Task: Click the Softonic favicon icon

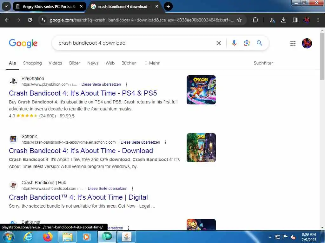Action: [x=13, y=139]
